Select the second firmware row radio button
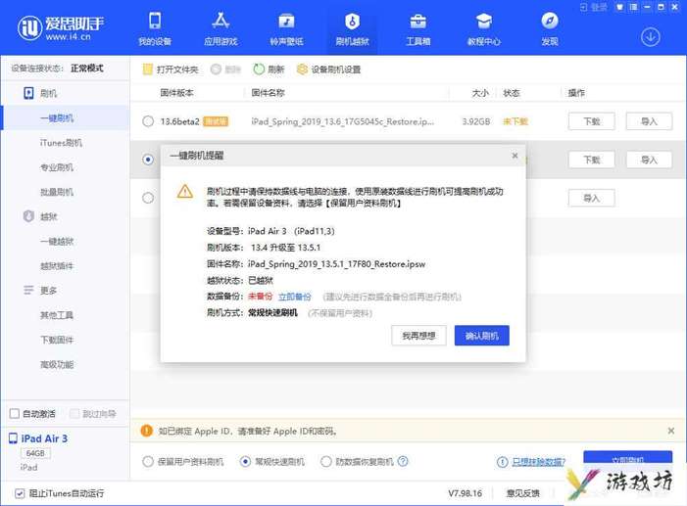Viewport: 687px width, 506px height. tap(148, 160)
